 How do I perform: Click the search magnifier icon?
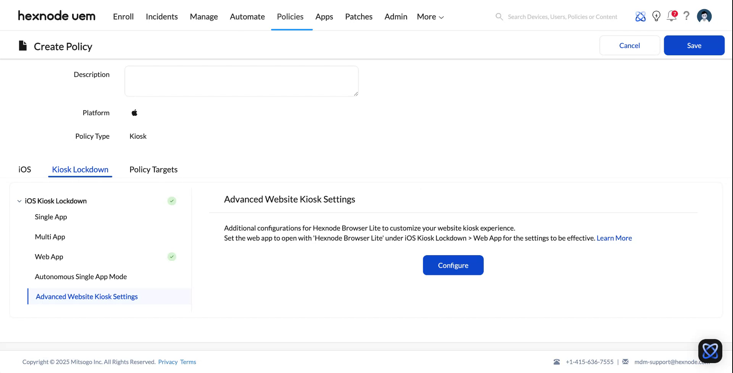pos(499,16)
